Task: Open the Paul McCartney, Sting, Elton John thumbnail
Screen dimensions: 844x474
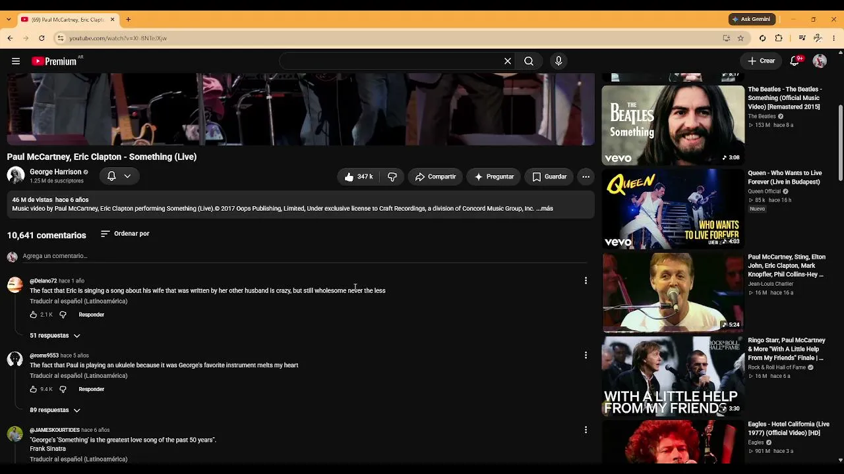Action: click(673, 292)
